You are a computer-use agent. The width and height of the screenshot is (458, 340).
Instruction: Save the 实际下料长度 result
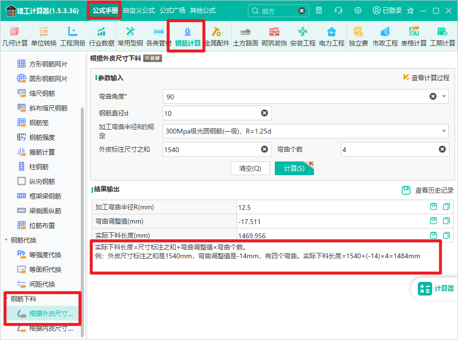coord(434,235)
